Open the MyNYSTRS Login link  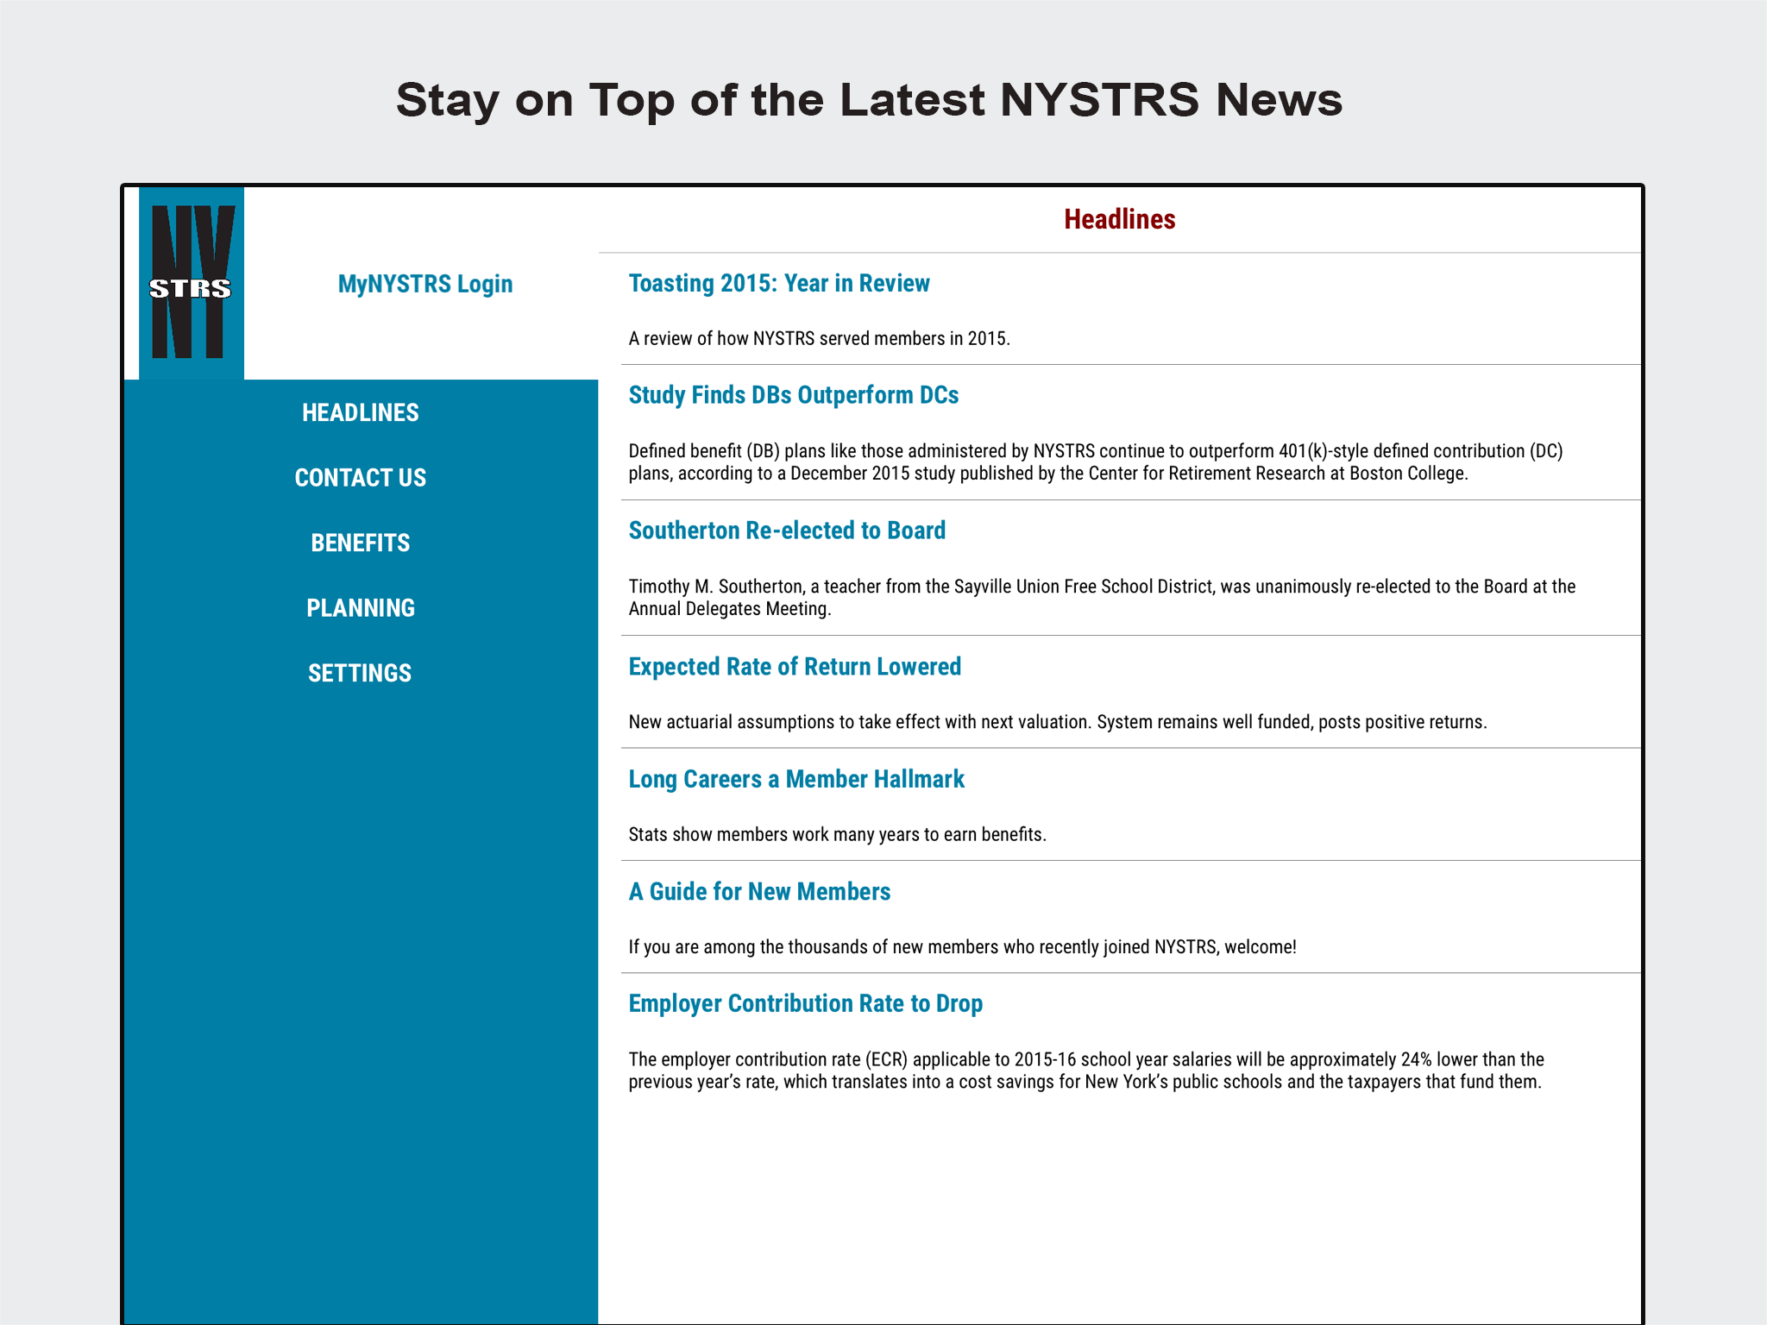424,284
